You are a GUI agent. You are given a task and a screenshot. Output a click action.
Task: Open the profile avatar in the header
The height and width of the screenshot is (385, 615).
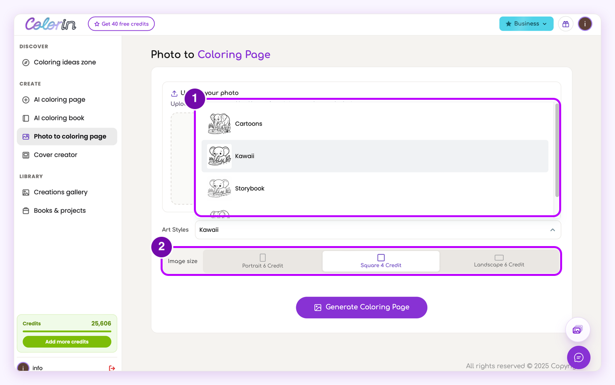point(585,23)
